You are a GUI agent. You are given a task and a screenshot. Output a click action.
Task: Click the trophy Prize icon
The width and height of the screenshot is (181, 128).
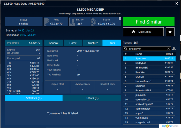pos(47,22)
